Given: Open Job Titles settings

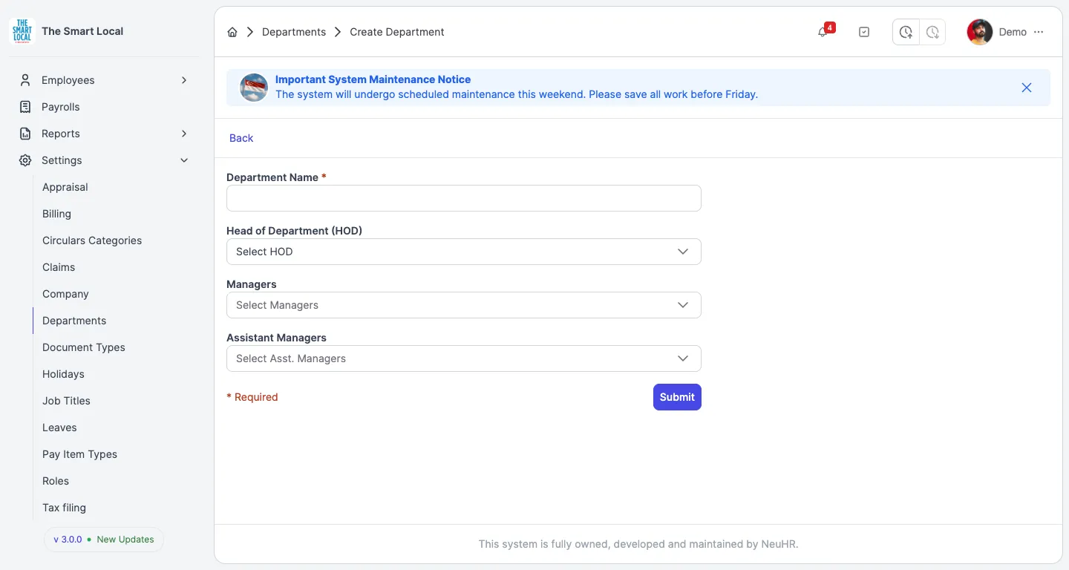Looking at the screenshot, I should pos(66,401).
